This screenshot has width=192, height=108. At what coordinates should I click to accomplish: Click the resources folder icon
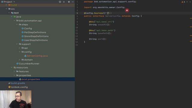point(15,67)
